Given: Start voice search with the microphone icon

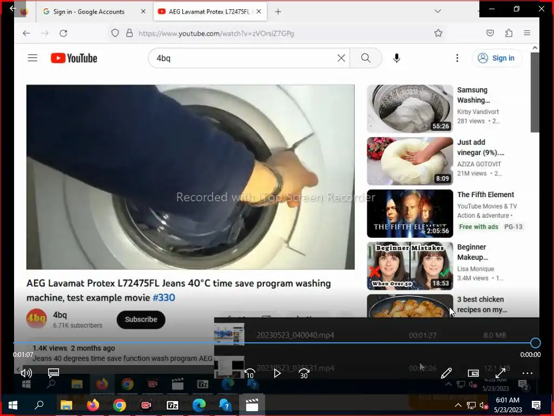Looking at the screenshot, I should (x=397, y=58).
